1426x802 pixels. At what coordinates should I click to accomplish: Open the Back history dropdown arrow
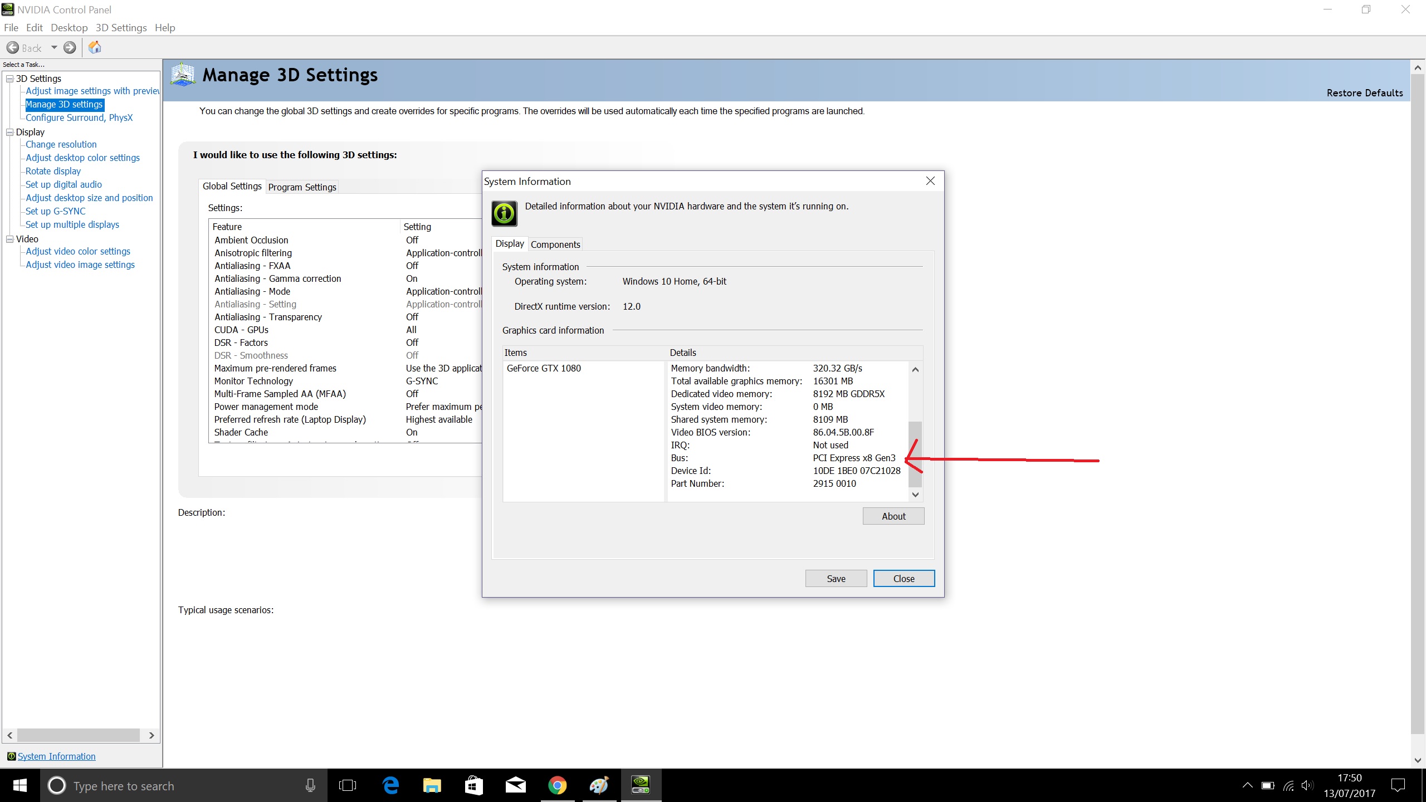(x=54, y=48)
